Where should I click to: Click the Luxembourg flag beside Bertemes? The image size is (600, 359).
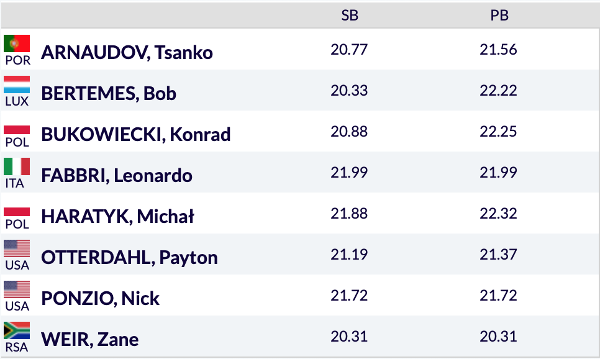(17, 84)
